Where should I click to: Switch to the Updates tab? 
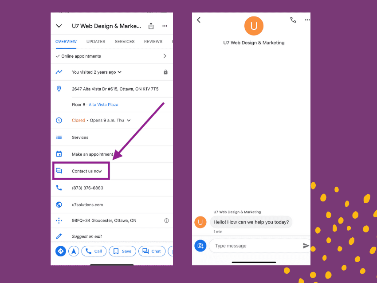pyautogui.click(x=96, y=42)
